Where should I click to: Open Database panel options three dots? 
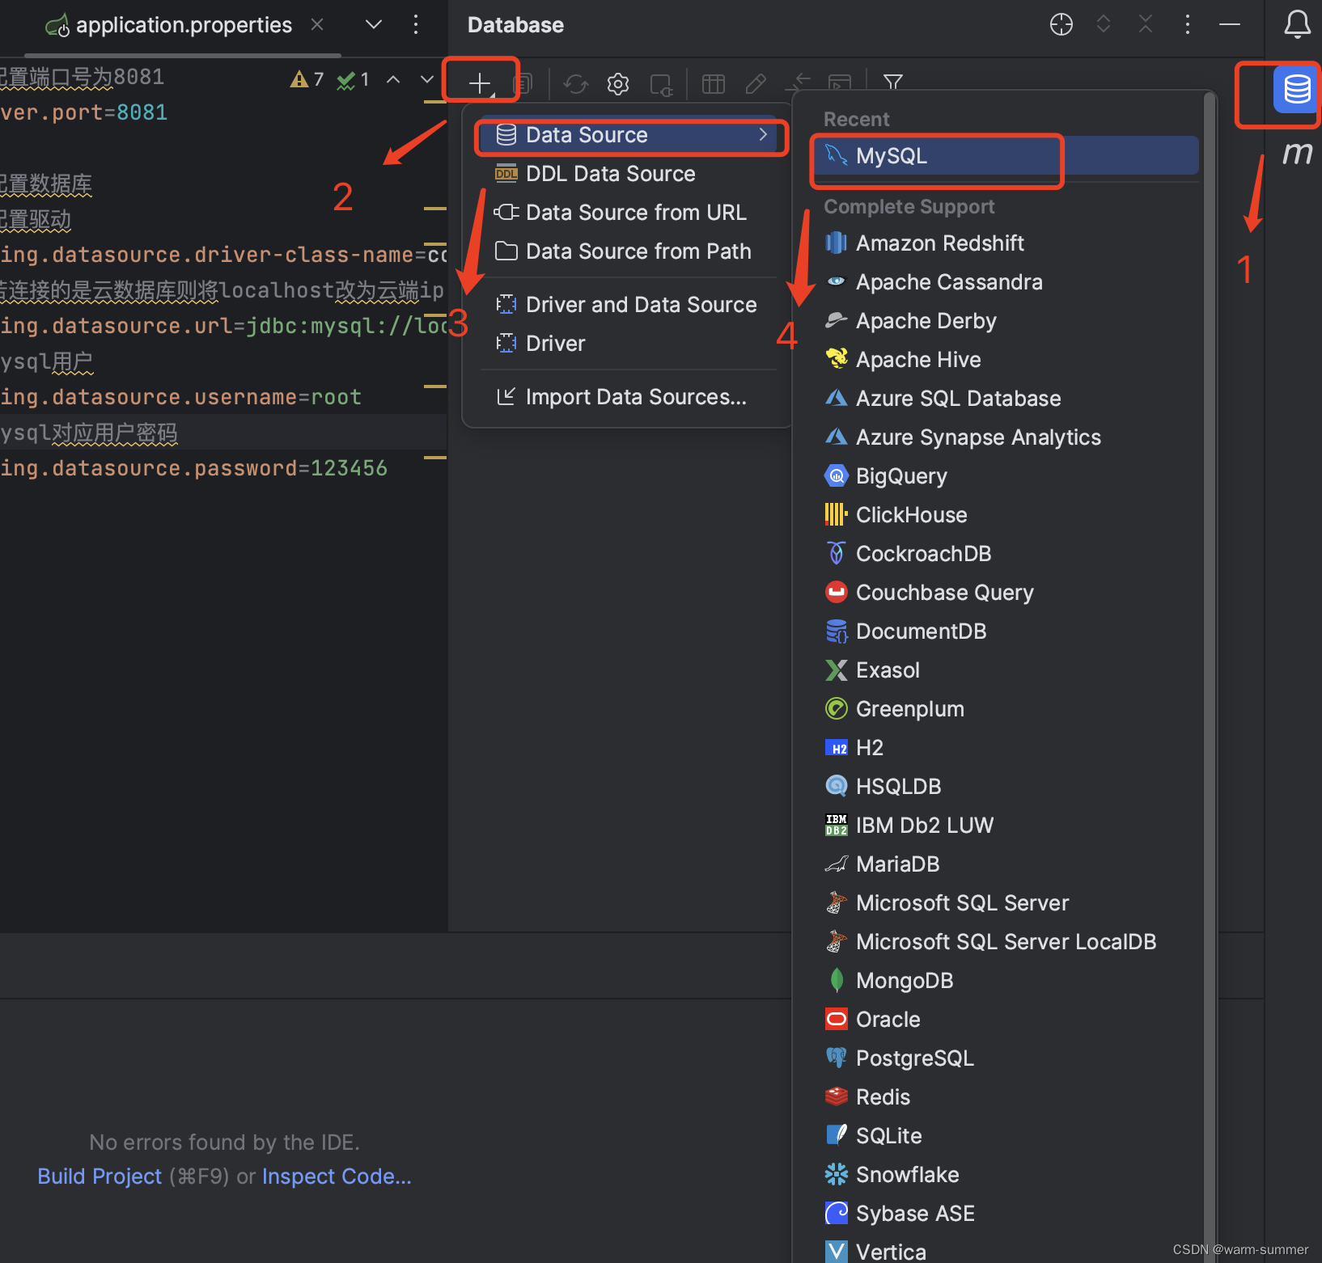1188,24
